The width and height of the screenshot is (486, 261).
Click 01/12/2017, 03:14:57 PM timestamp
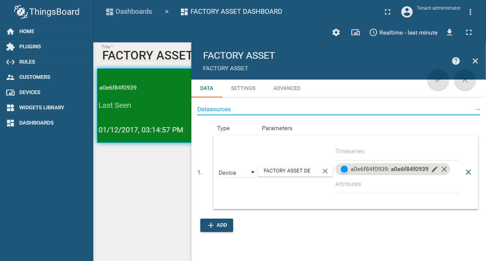[x=141, y=130]
